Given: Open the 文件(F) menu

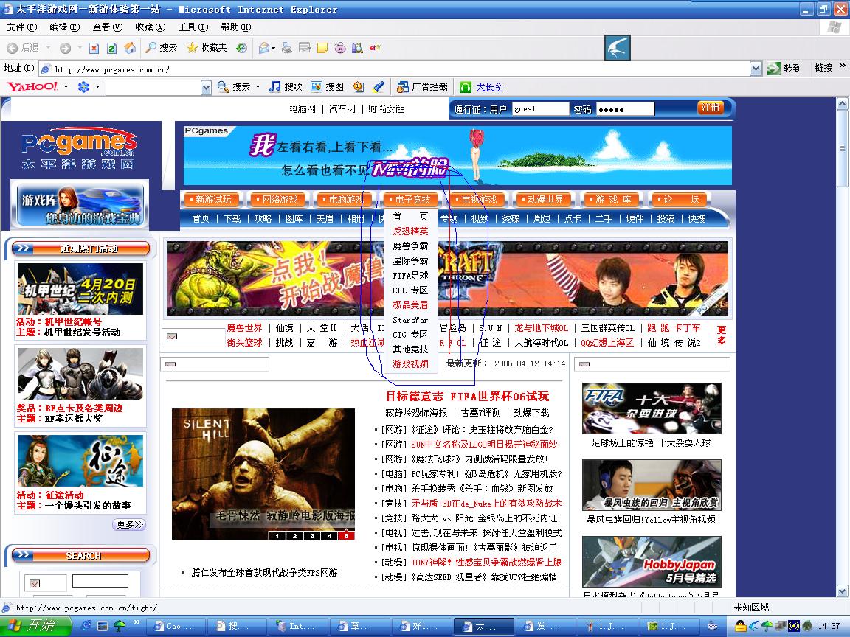Looking at the screenshot, I should point(21,27).
